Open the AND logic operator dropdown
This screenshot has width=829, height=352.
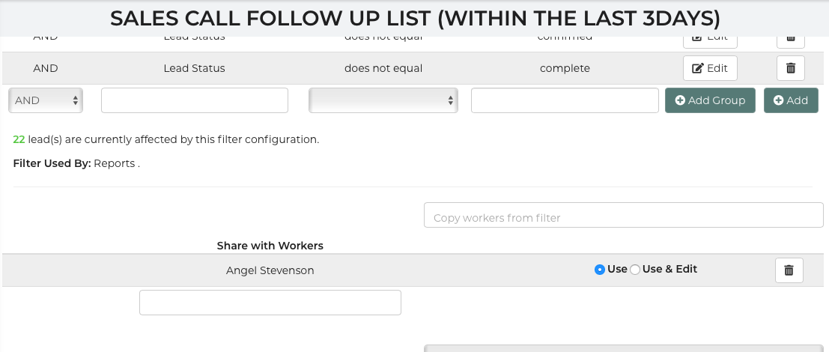coord(46,100)
